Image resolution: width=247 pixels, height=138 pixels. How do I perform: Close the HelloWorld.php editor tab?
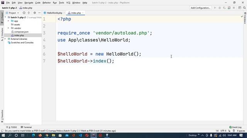tap(64, 13)
